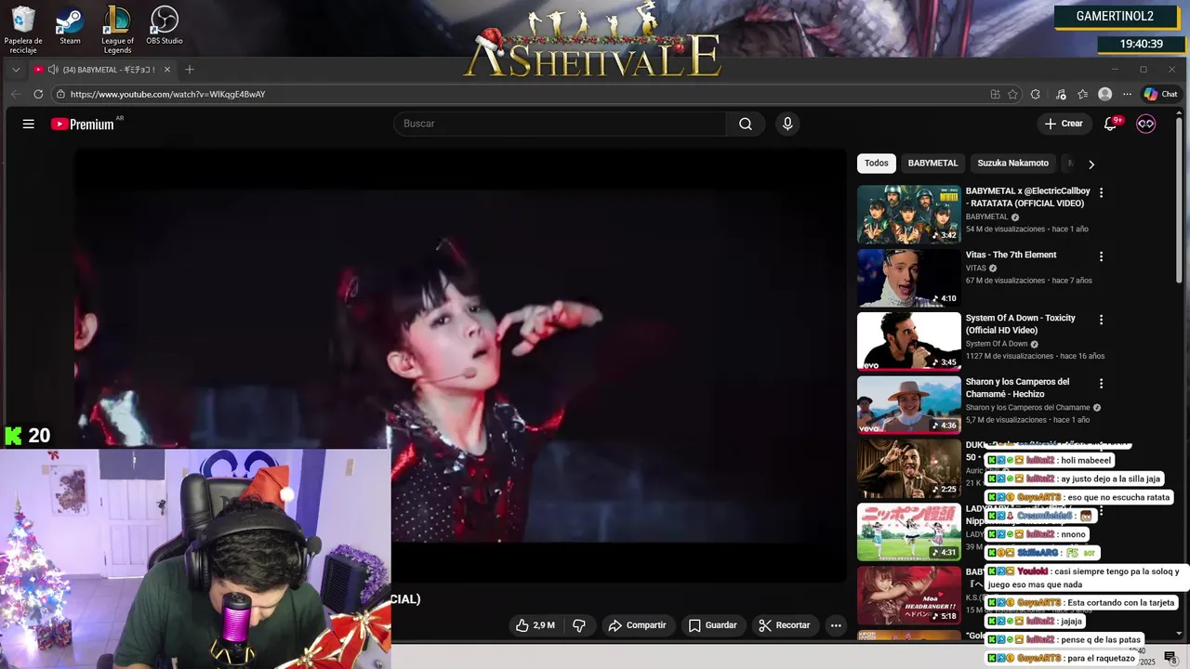Open the YouTube hamburger guide menu
The image size is (1190, 669).
pyautogui.click(x=29, y=124)
